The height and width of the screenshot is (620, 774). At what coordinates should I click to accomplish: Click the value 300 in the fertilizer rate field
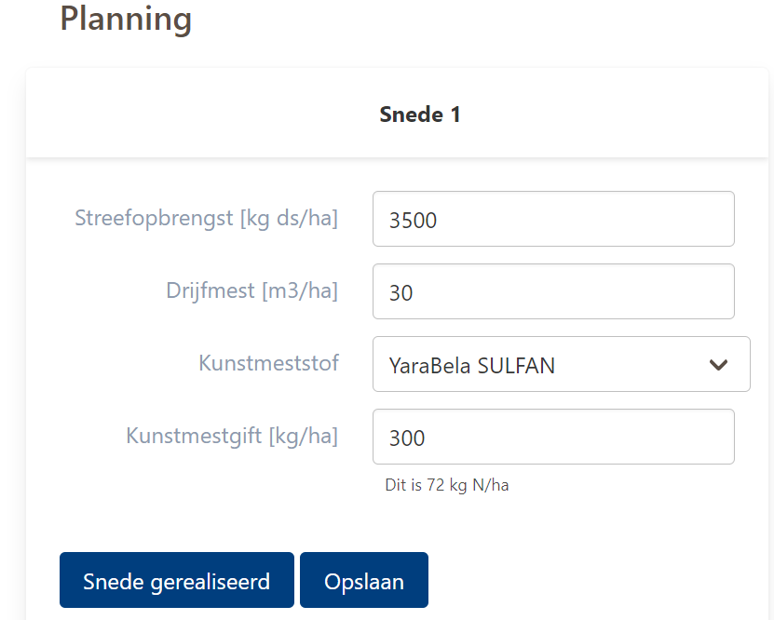point(407,438)
